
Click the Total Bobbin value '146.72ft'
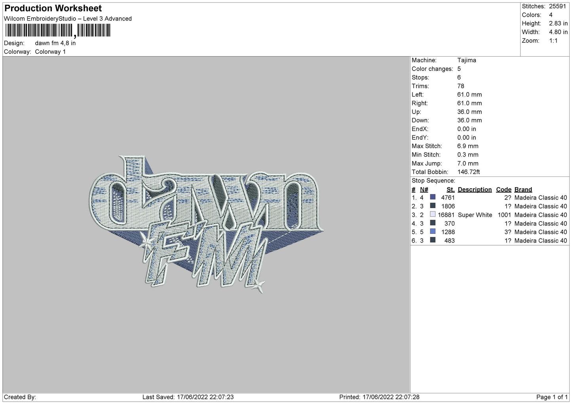469,172
